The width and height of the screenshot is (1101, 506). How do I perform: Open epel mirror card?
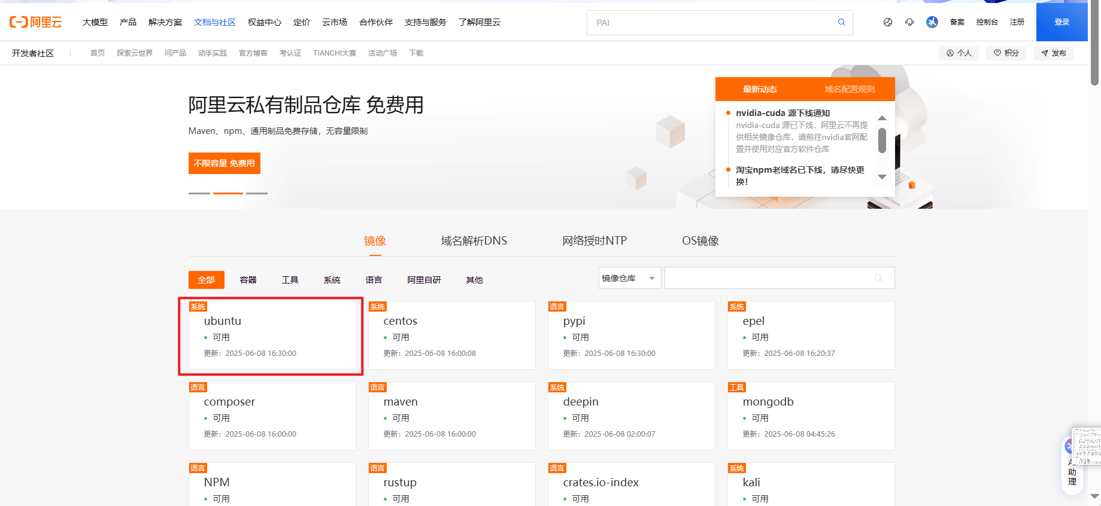pyautogui.click(x=811, y=336)
